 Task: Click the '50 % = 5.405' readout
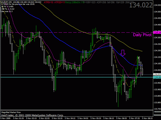7,7
